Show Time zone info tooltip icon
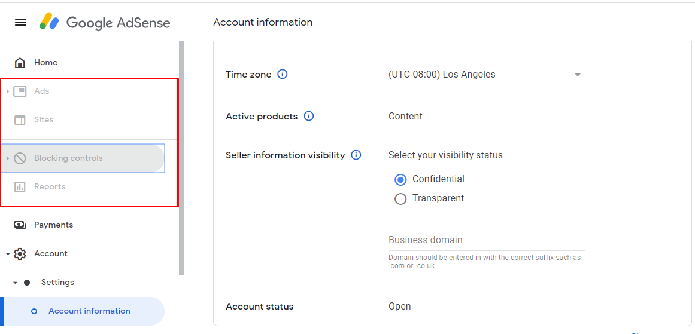This screenshot has width=695, height=334. coord(283,75)
